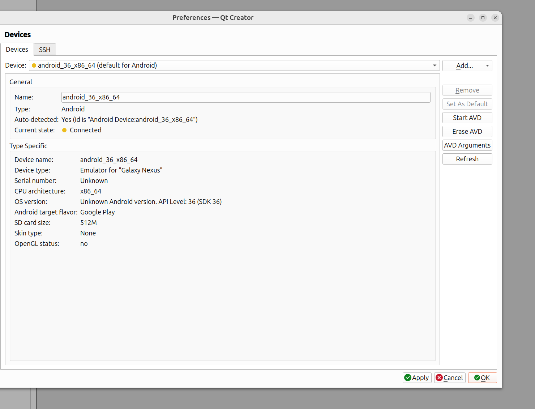Click the Name input field
Viewport: 535px width, 409px height.
pos(246,97)
